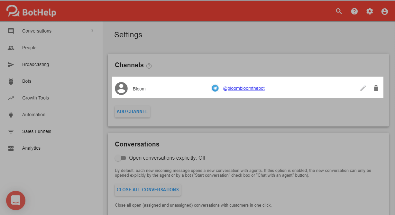Click the Channels section heading

point(129,65)
